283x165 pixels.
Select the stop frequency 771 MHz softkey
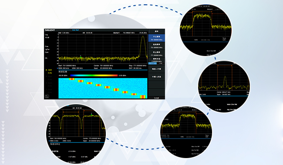(x=156, y=53)
